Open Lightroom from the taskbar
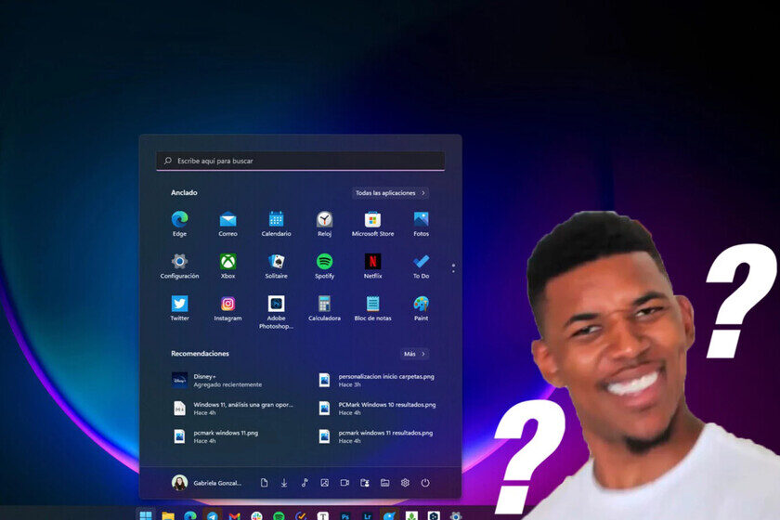This screenshot has width=780, height=520. click(x=367, y=516)
